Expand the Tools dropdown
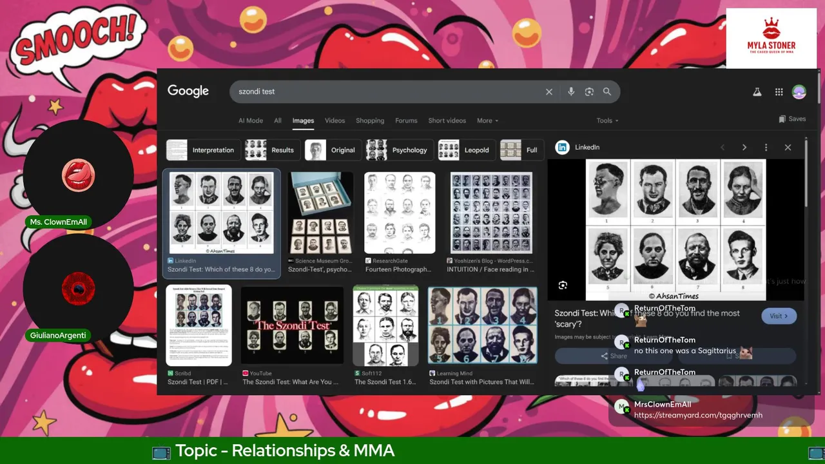The height and width of the screenshot is (464, 825). click(607, 121)
